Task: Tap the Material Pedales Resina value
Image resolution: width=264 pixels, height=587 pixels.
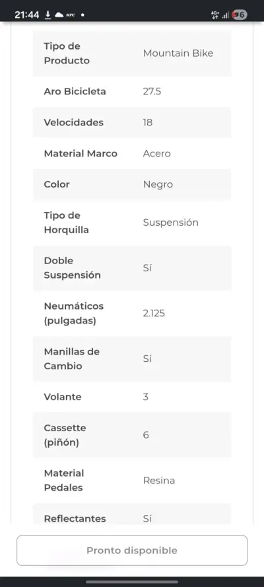Action: [159, 480]
